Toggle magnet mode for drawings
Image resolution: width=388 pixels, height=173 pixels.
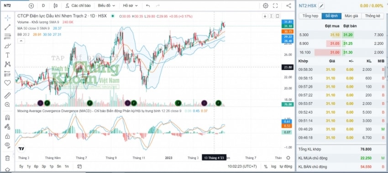coord(7,117)
